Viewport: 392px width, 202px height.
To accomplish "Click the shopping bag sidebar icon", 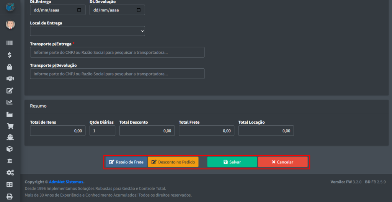I will click(x=10, y=67).
